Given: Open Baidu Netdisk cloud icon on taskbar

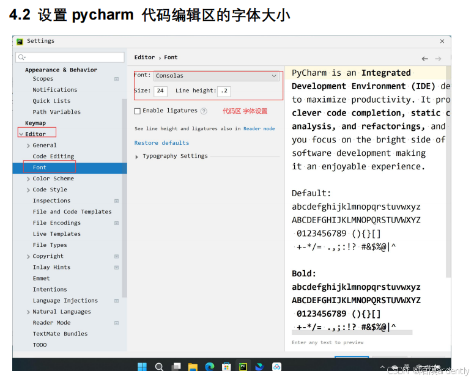Looking at the screenshot, I should [276, 367].
